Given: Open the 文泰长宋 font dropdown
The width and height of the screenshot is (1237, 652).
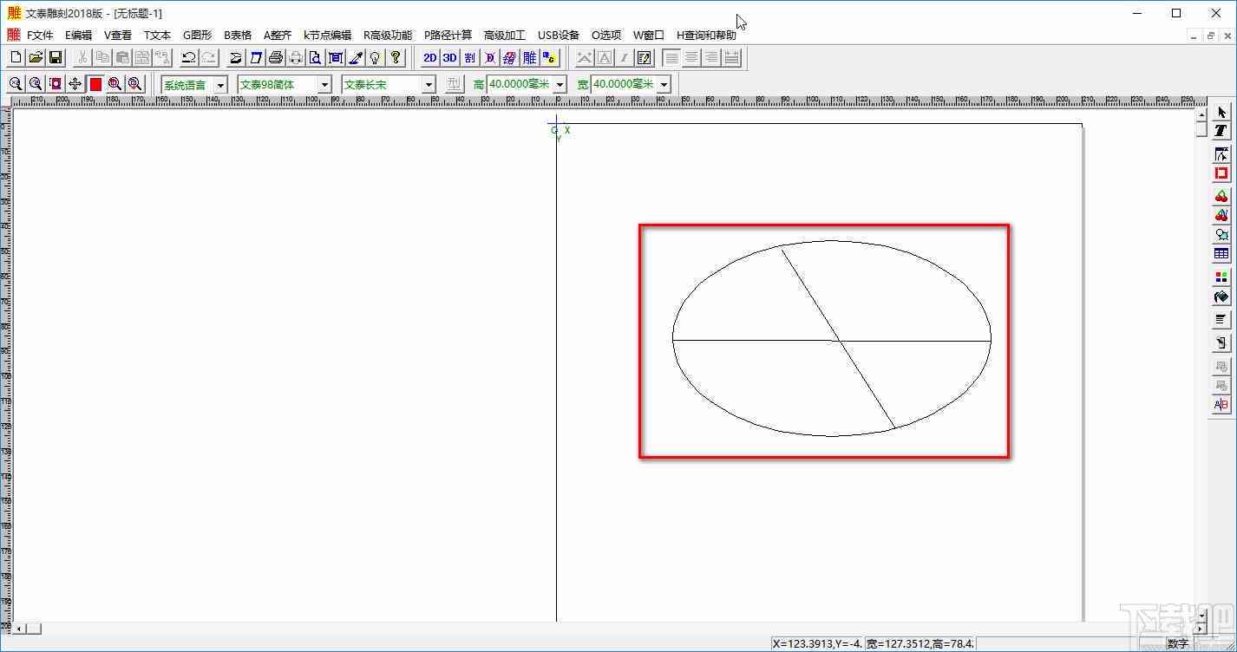Looking at the screenshot, I should (429, 85).
